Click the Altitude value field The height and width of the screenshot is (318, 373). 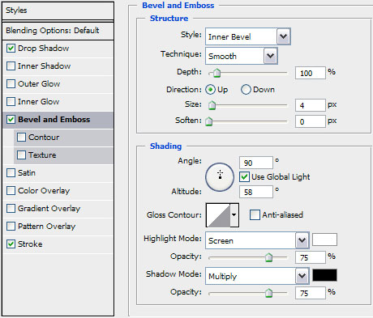click(x=256, y=192)
